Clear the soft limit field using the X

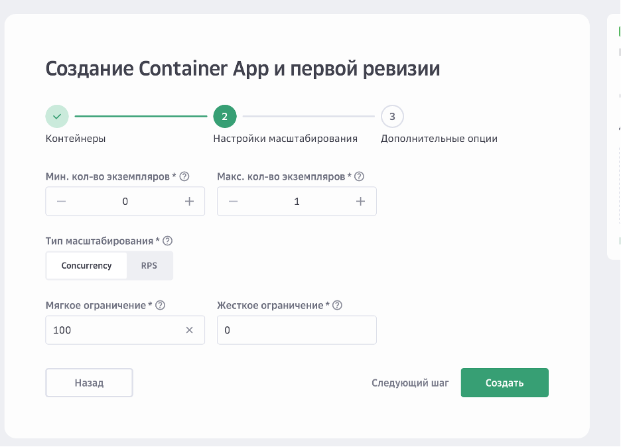(189, 330)
